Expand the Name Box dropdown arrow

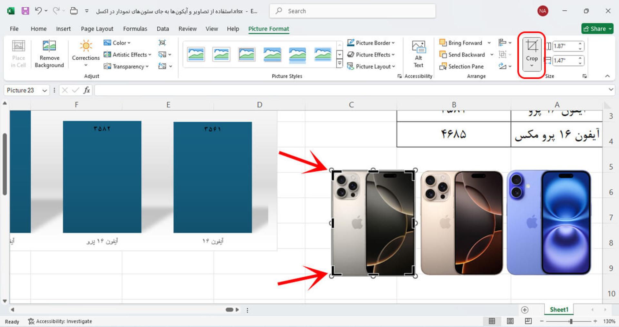[x=44, y=91]
